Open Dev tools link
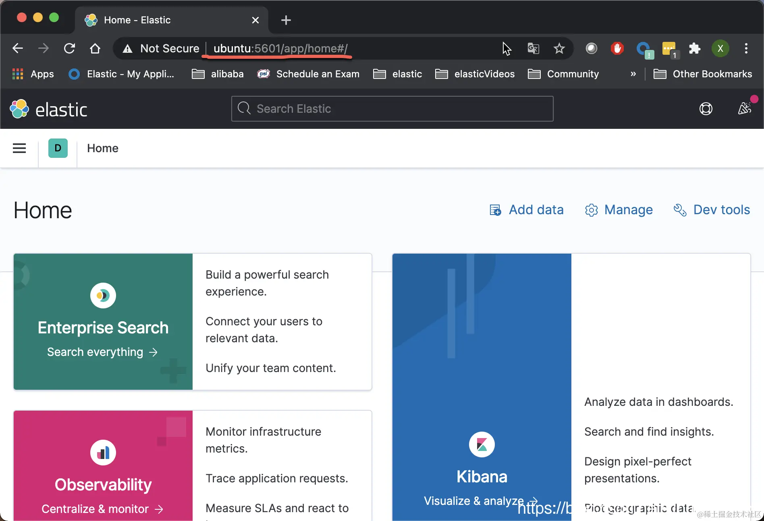 coord(712,210)
